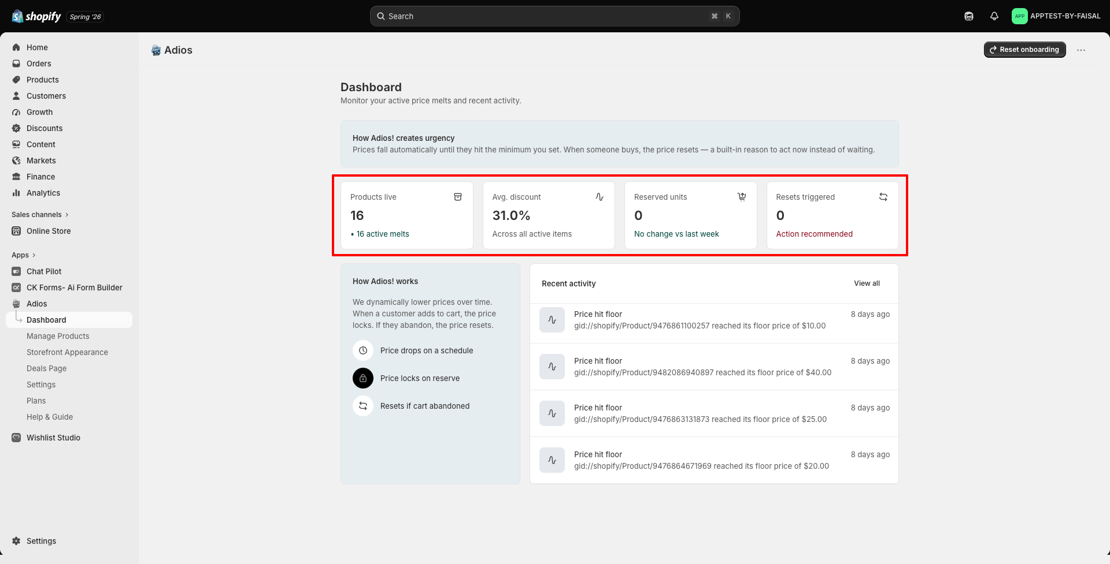The height and width of the screenshot is (564, 1110).
Task: Click the archive icon on Products live card
Action: (x=458, y=197)
